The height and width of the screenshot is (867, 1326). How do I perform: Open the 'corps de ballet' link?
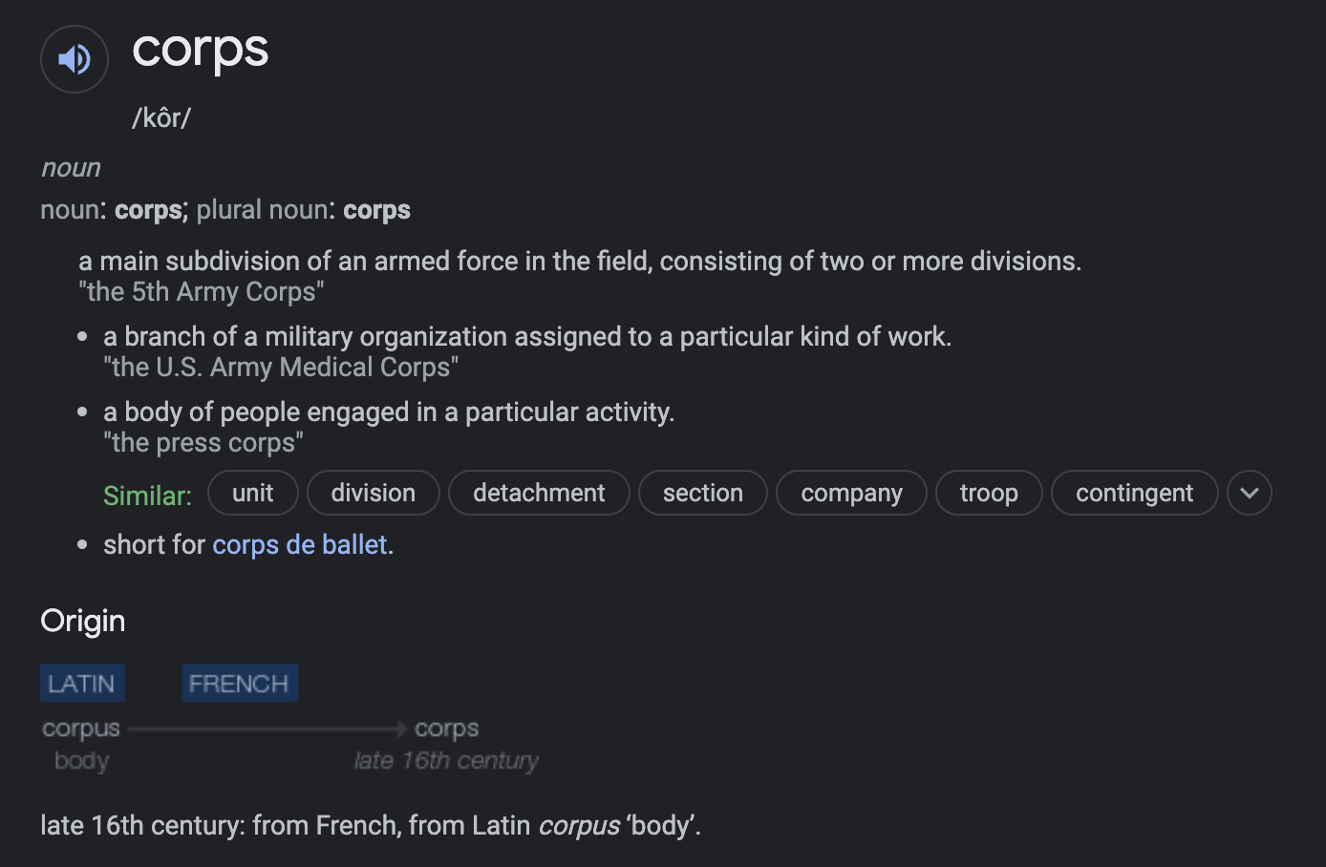pyautogui.click(x=300, y=545)
